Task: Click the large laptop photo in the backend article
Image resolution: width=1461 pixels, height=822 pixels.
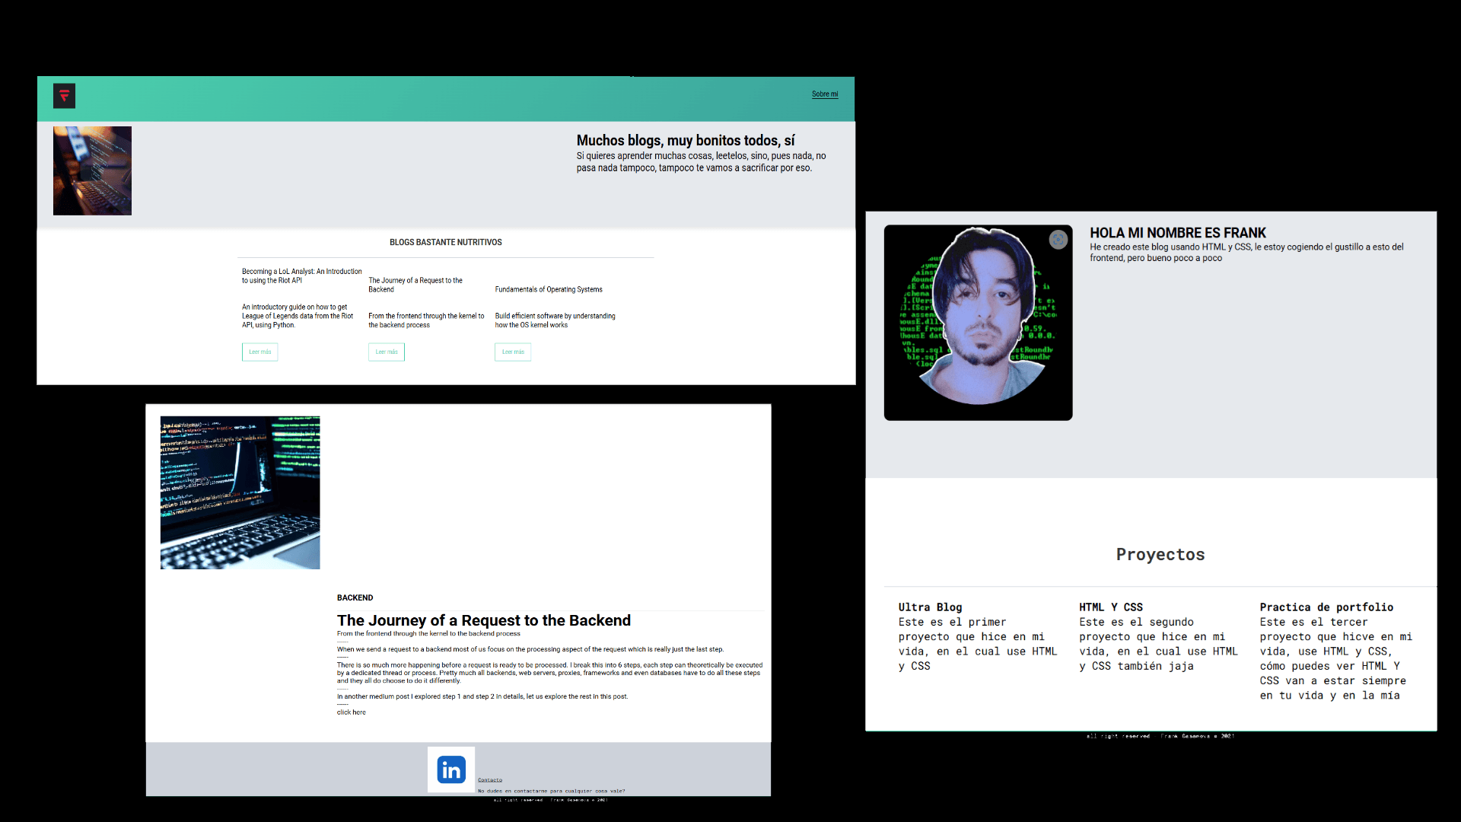Action: pos(240,492)
